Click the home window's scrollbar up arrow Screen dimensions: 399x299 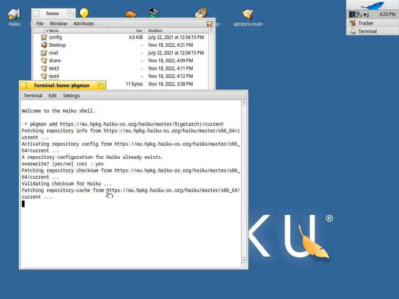click(x=211, y=30)
